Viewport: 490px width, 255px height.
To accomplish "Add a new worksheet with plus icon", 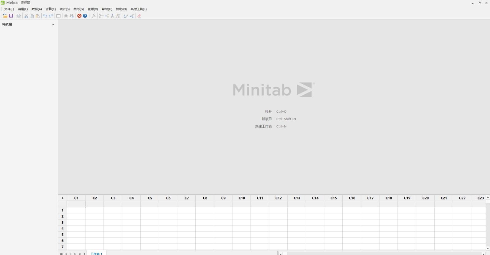I will pyautogui.click(x=85, y=254).
